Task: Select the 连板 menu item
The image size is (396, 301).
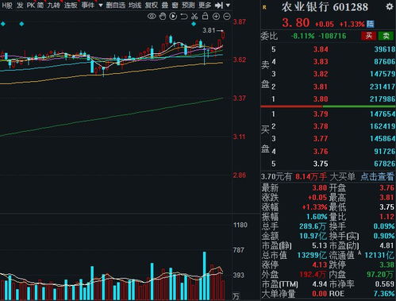Action: point(71,5)
